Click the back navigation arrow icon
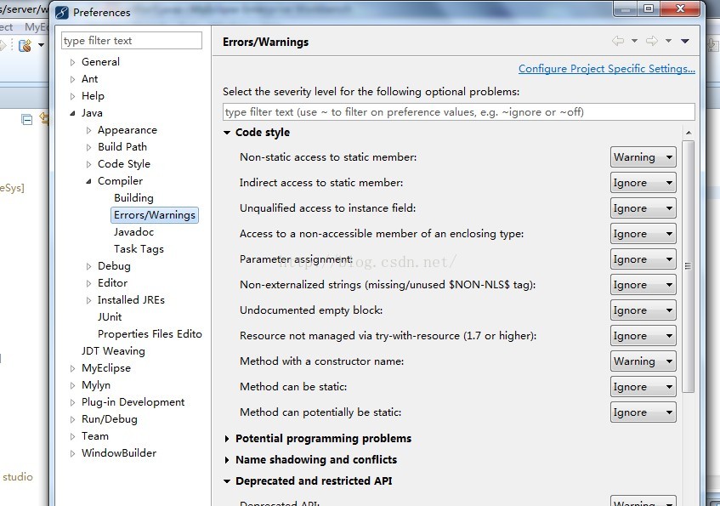Image resolution: width=720 pixels, height=506 pixels. click(618, 41)
